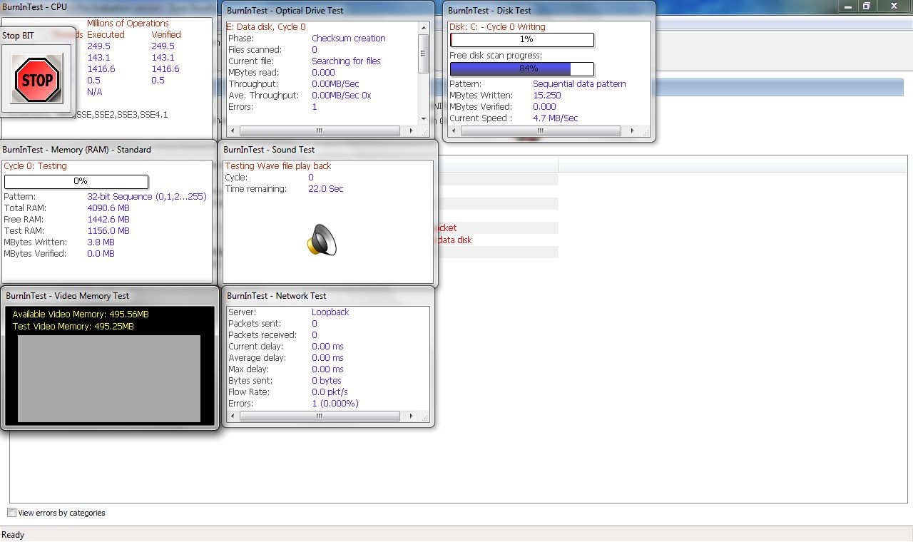Click the "22.0 Sec" time remaining value
Screen dimensions: 913x542
point(326,189)
